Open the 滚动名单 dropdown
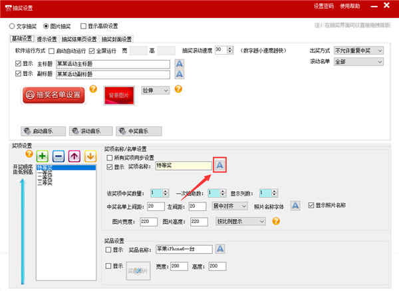 (358, 61)
